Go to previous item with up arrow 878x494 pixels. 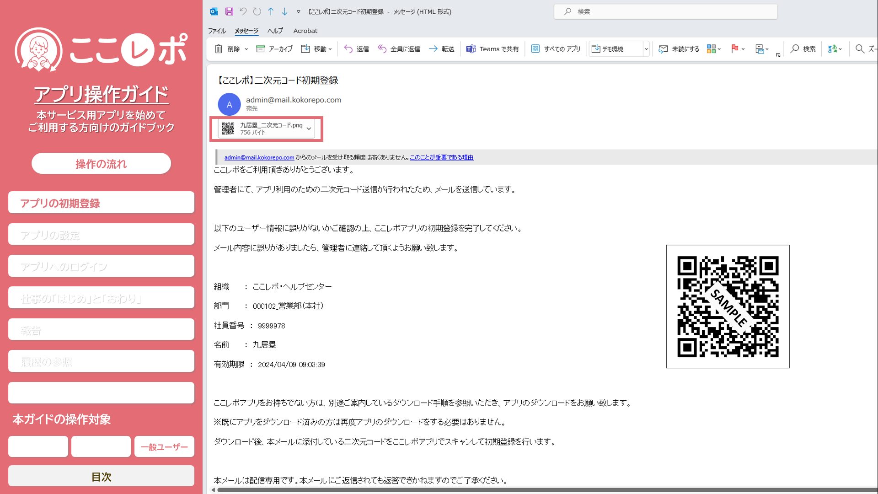(271, 11)
